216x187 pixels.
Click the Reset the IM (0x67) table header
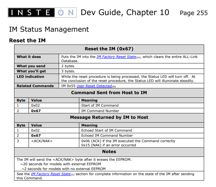(109, 49)
